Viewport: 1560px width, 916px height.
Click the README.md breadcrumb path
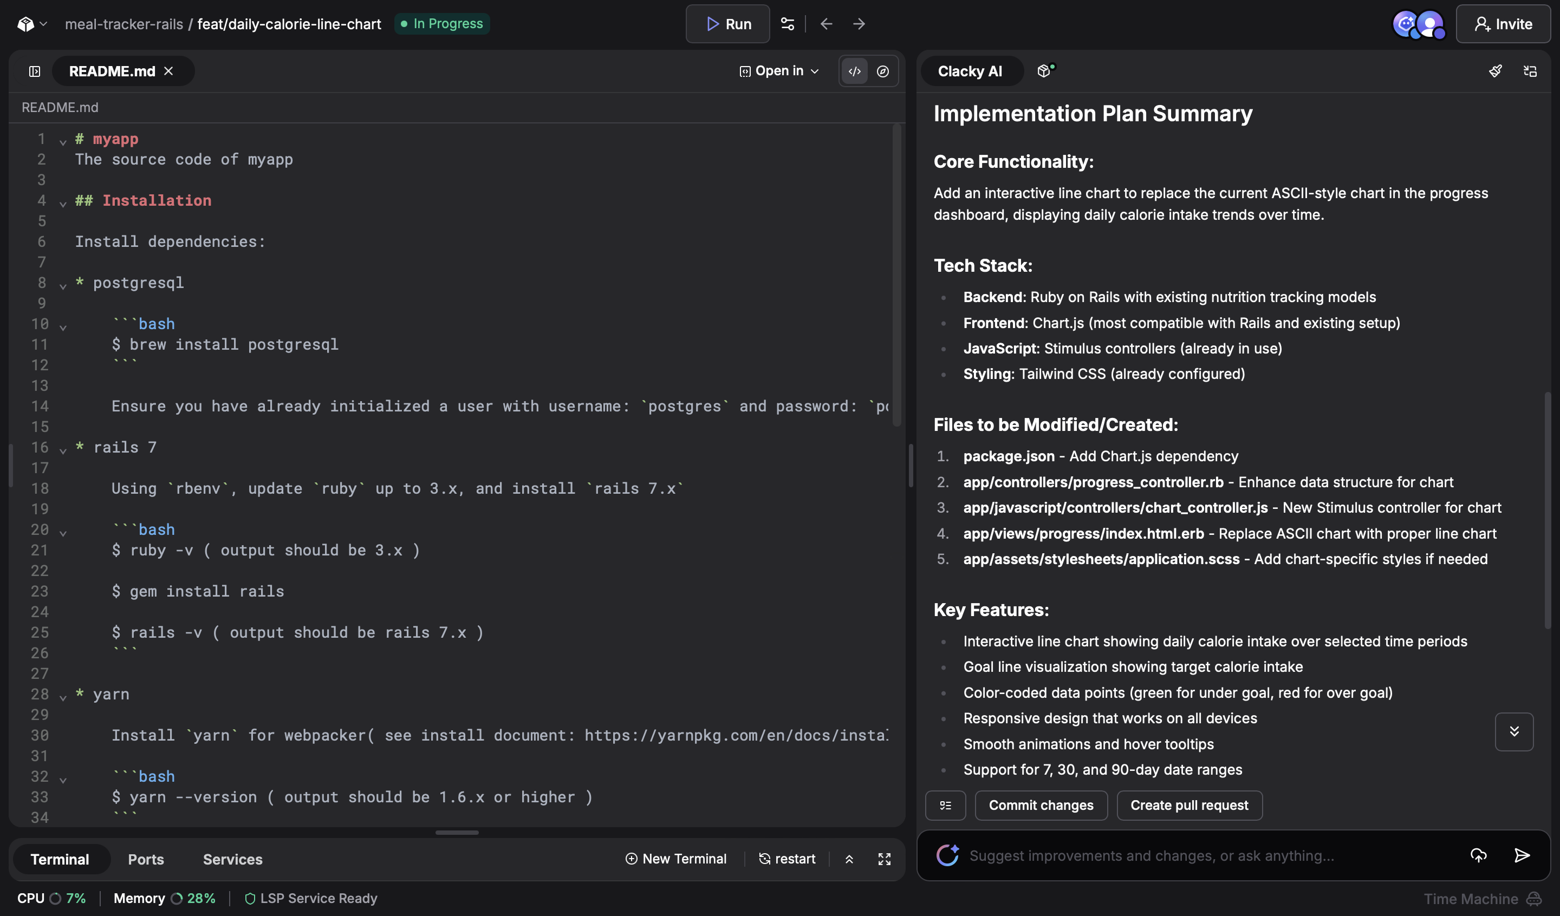pyautogui.click(x=60, y=107)
